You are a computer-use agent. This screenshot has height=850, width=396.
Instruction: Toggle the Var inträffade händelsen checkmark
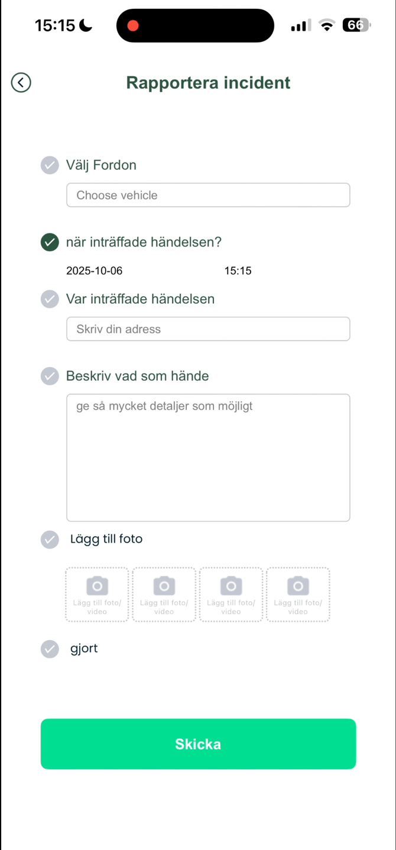click(x=50, y=299)
